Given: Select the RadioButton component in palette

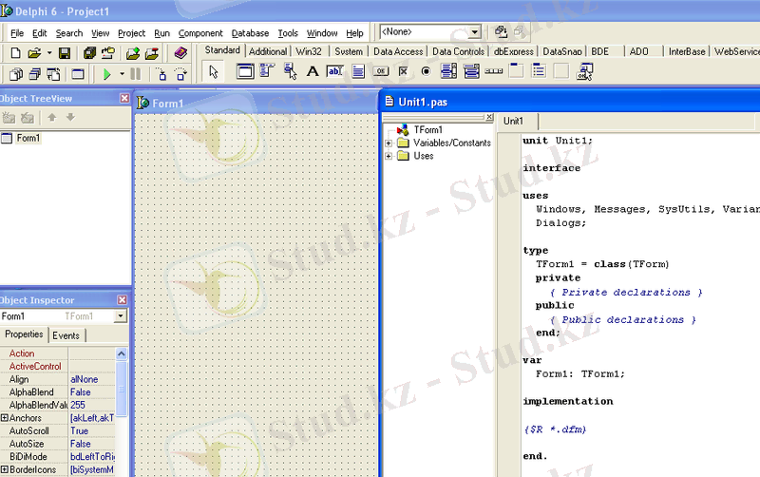Looking at the screenshot, I should [x=425, y=71].
